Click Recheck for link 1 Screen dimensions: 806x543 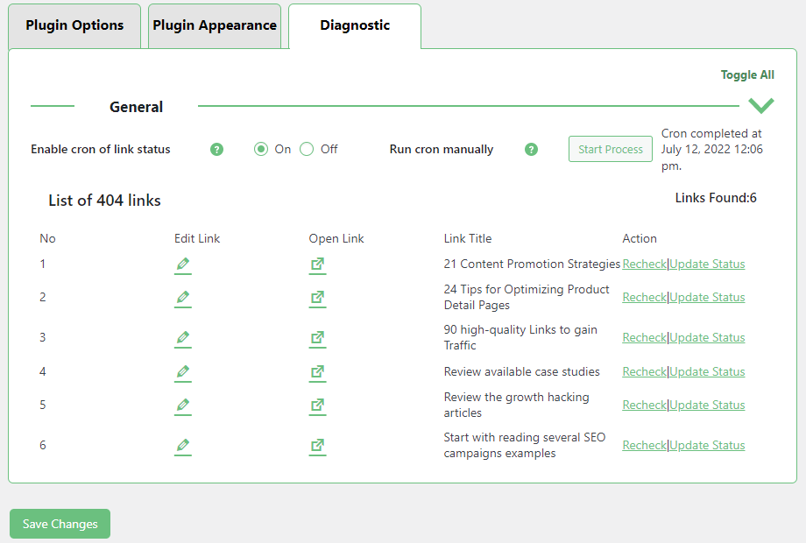click(x=644, y=264)
